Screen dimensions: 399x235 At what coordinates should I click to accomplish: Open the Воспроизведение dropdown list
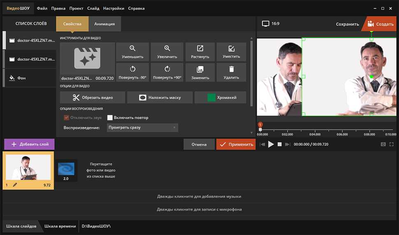click(x=142, y=128)
